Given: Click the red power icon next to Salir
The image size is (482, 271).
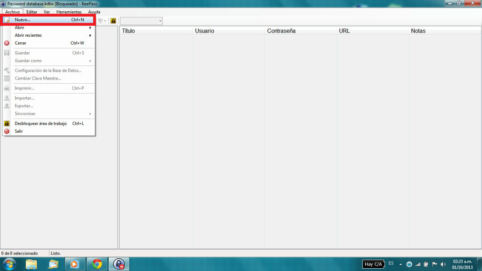Looking at the screenshot, I should pyautogui.click(x=7, y=131).
